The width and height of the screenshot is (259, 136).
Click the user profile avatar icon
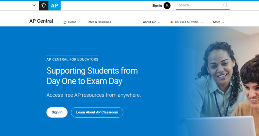tap(167, 6)
